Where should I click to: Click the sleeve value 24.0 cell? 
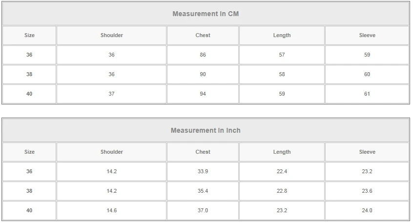367,210
